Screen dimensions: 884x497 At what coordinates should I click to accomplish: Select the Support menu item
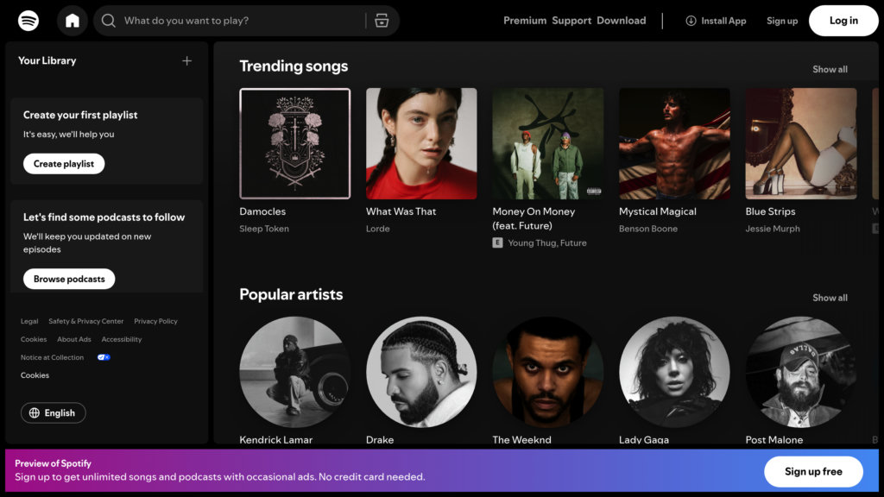coord(570,20)
